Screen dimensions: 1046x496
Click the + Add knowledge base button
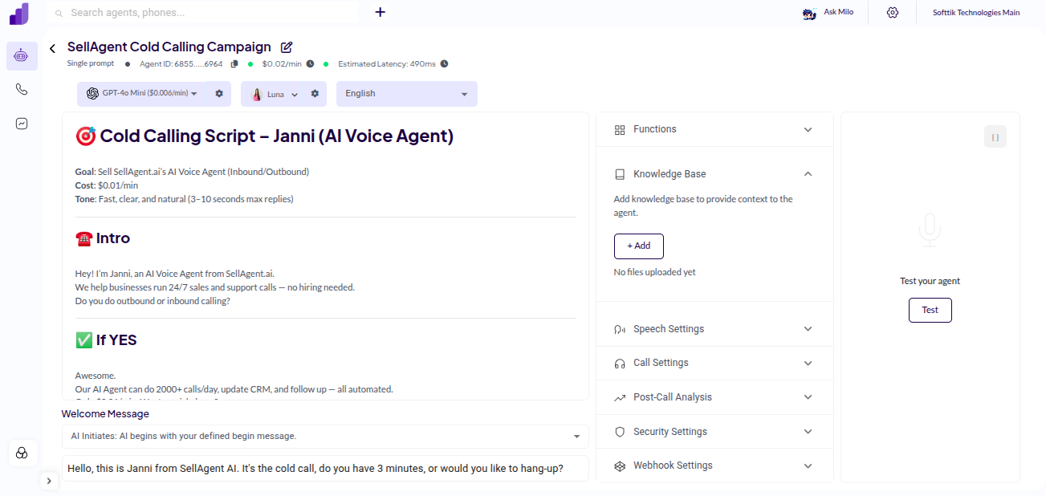[x=638, y=246]
